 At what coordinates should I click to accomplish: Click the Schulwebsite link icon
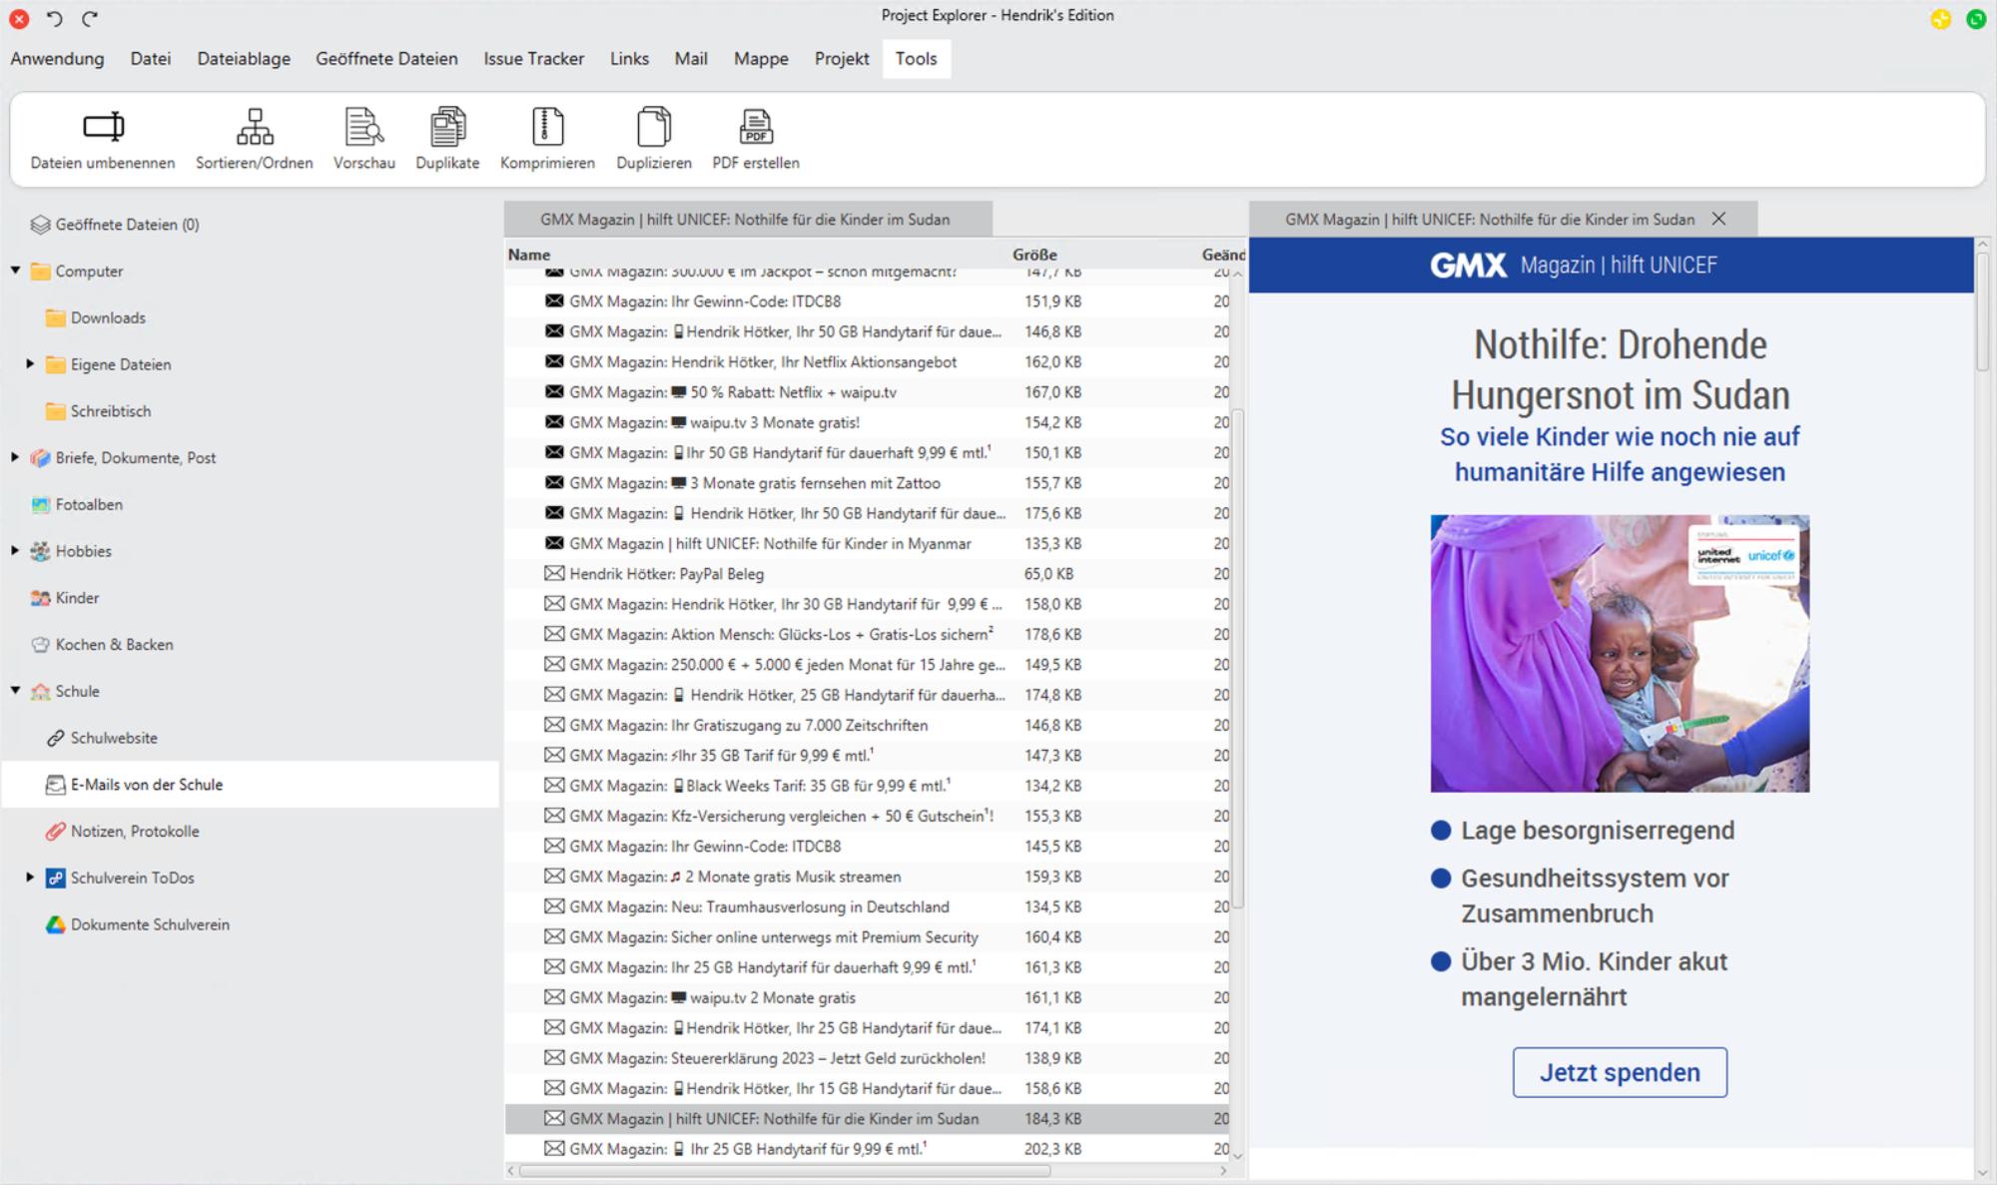[x=55, y=738]
